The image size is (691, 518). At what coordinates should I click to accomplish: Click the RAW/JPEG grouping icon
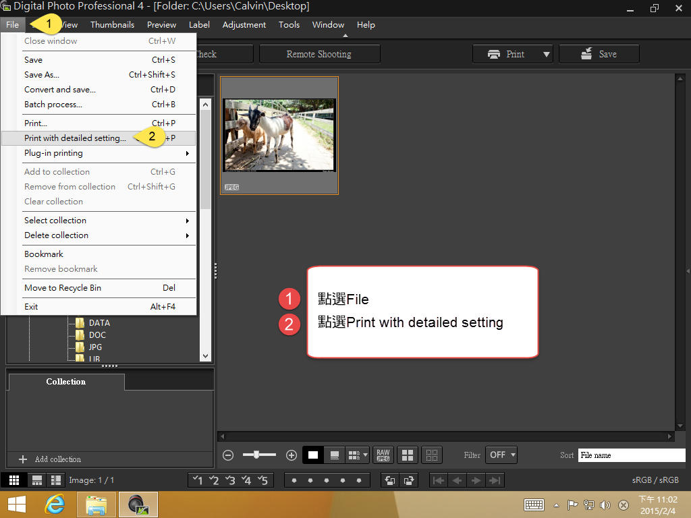(383, 455)
